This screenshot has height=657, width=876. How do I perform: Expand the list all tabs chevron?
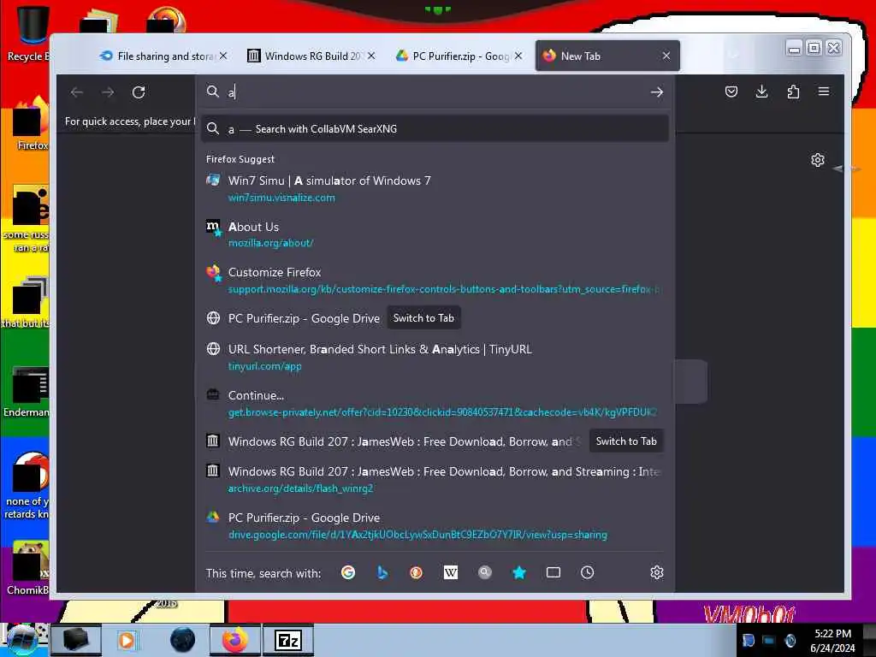[x=734, y=55]
